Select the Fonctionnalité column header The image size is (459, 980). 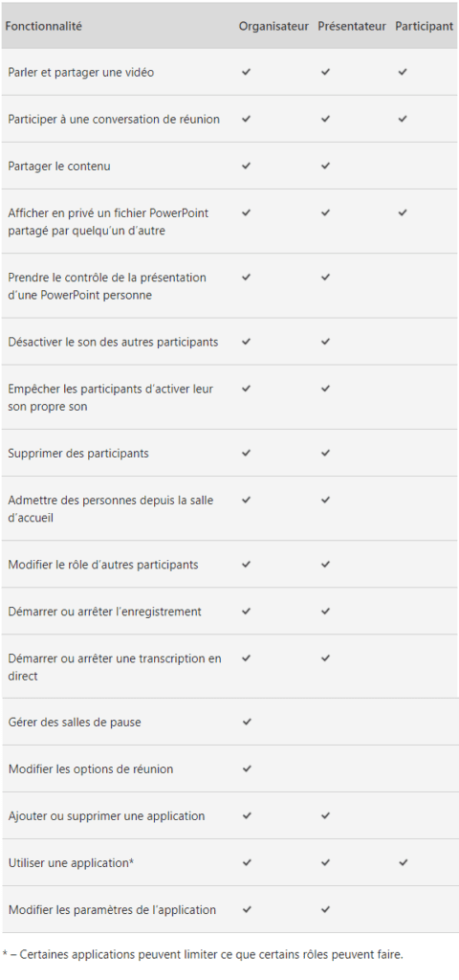pyautogui.click(x=44, y=26)
